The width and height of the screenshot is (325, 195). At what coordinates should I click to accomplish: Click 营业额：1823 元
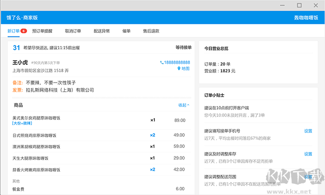[x=220, y=71]
